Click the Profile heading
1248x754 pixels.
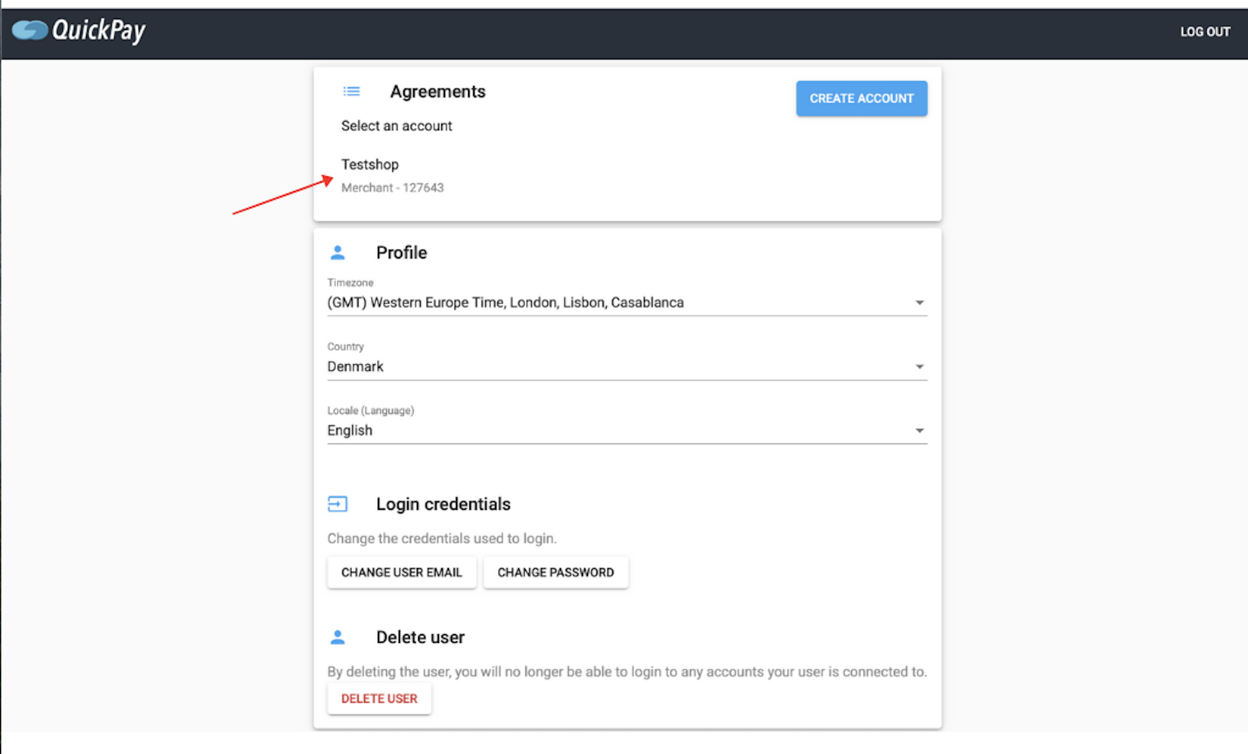[x=401, y=253]
